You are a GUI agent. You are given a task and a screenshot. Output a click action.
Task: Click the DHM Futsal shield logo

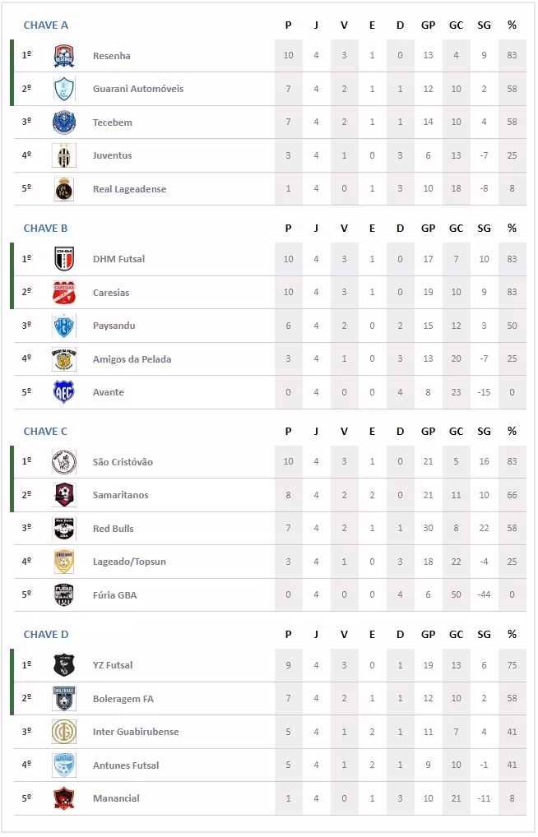point(63,259)
